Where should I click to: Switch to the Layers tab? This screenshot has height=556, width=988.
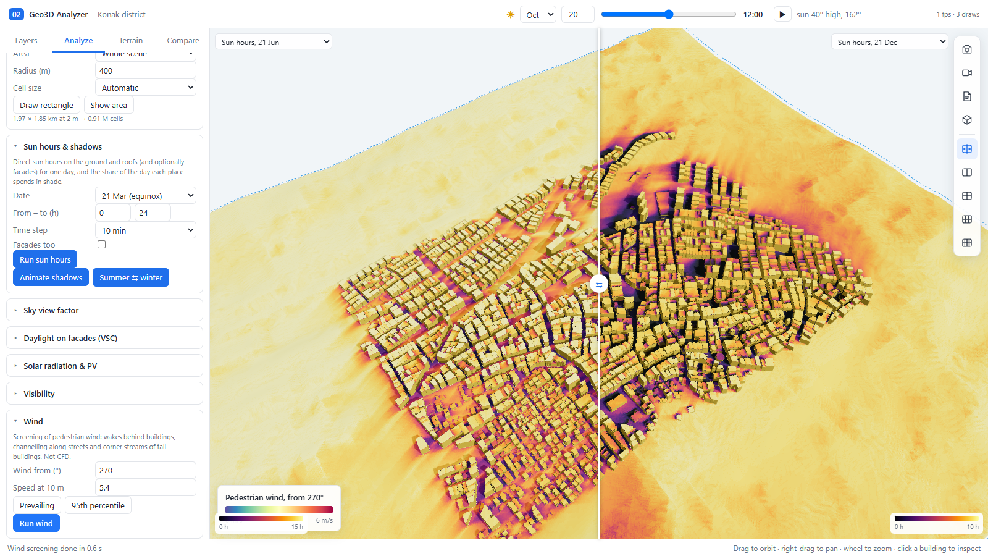point(26,41)
